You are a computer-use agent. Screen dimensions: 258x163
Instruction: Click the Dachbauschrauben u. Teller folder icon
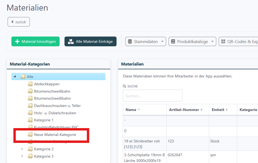click(x=30, y=106)
